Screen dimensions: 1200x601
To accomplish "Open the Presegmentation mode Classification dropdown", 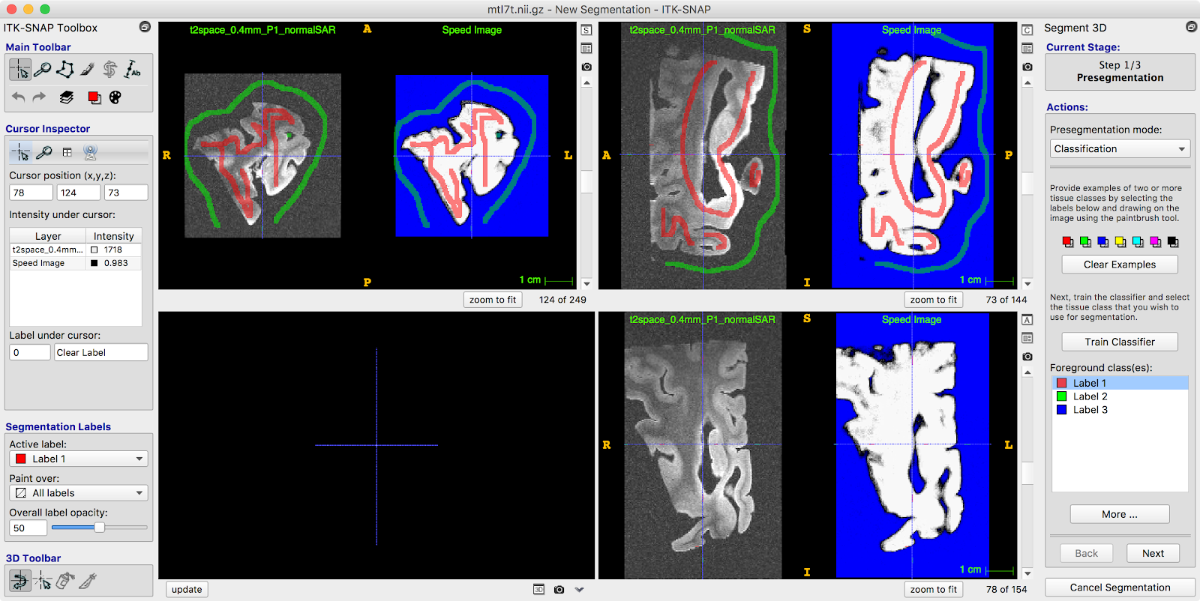I will tap(1120, 149).
